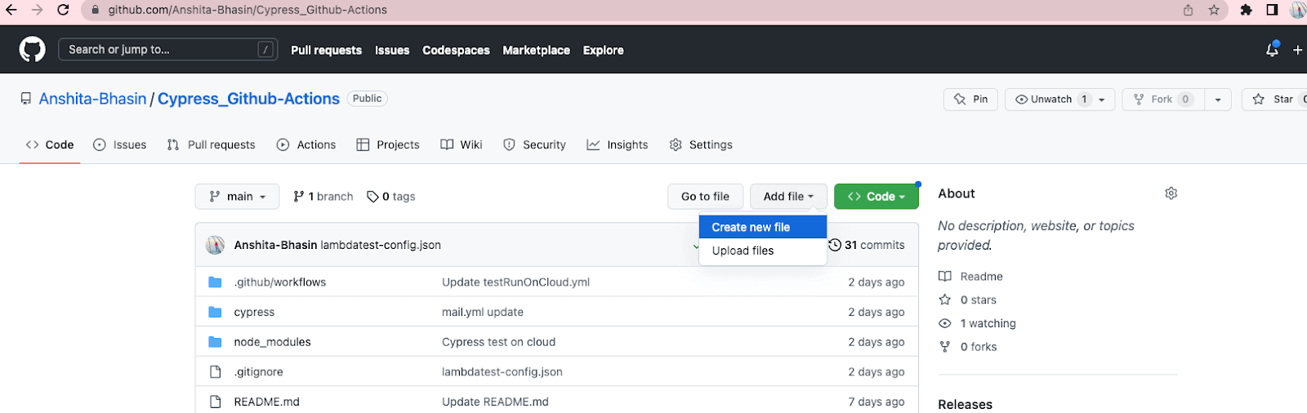Open About settings gear icon
The width and height of the screenshot is (1307, 413).
1171,193
